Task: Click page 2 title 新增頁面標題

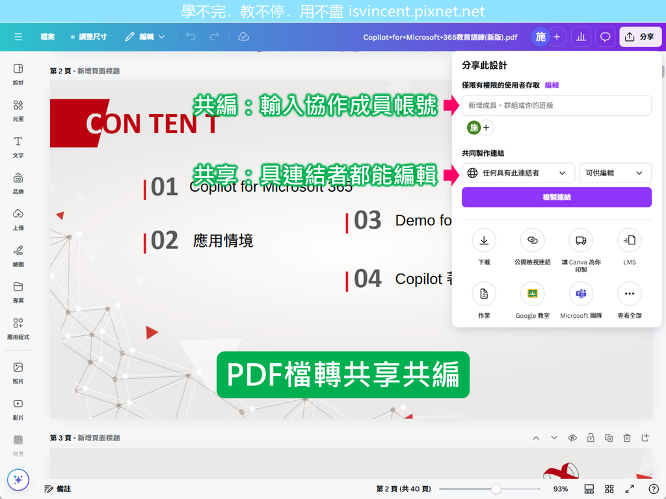Action: tap(99, 71)
